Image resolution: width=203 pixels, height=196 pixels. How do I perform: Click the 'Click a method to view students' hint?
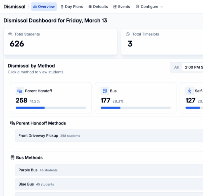pos(36,72)
